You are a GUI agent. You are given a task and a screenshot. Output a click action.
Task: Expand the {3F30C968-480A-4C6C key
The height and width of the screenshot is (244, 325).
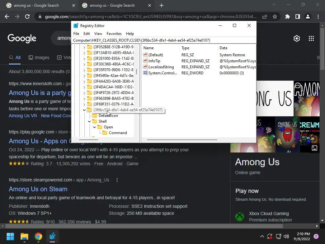pos(84,64)
